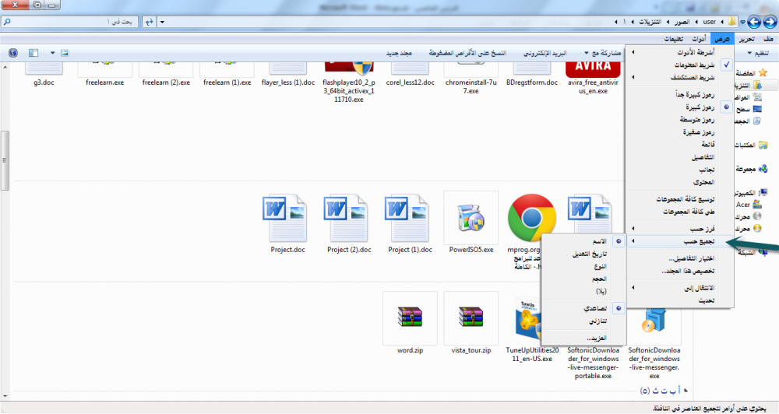Open the أدوات (Tools) menu
Viewport: 779px width, 414px height.
pyautogui.click(x=700, y=39)
